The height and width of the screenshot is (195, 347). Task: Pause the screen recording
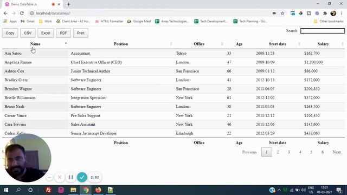pos(71,177)
